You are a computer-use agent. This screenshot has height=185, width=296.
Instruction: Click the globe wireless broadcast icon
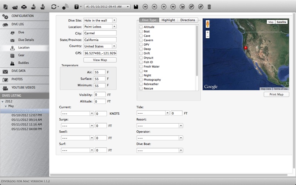click(65, 7)
